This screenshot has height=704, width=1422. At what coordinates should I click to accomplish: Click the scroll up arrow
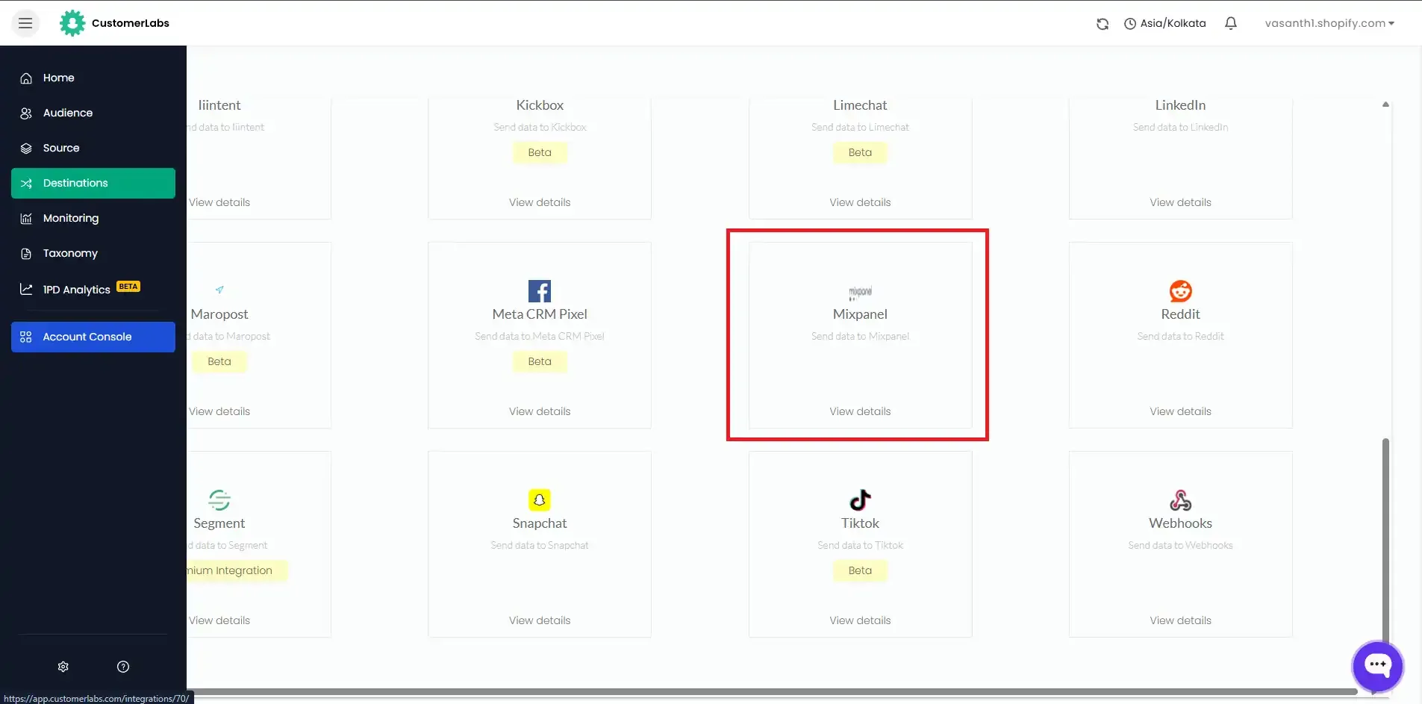coord(1385,105)
